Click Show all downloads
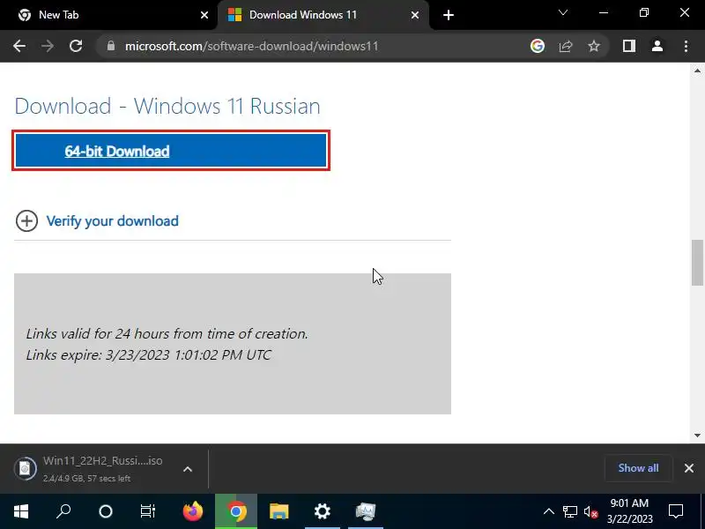 coord(638,468)
